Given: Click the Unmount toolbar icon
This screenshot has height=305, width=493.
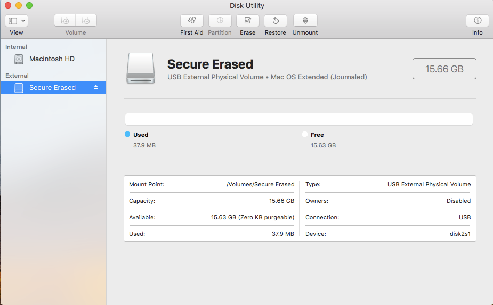Looking at the screenshot, I should (x=305, y=21).
